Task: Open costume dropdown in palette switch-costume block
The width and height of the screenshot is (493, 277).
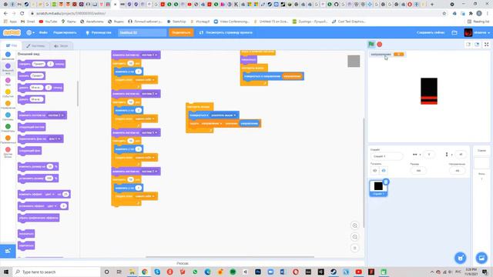Action: click(62, 115)
